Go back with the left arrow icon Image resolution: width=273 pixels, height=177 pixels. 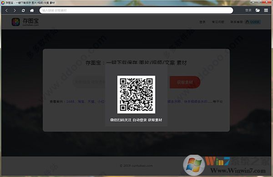point(6,10)
